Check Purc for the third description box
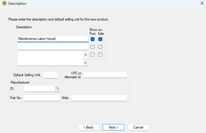 pos(92,54)
